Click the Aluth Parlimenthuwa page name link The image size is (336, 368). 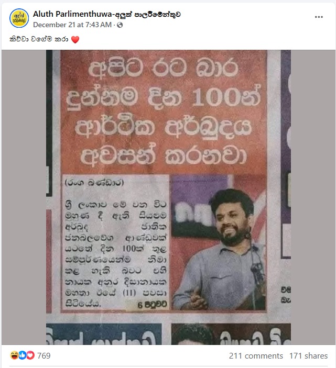pyautogui.click(x=107, y=14)
